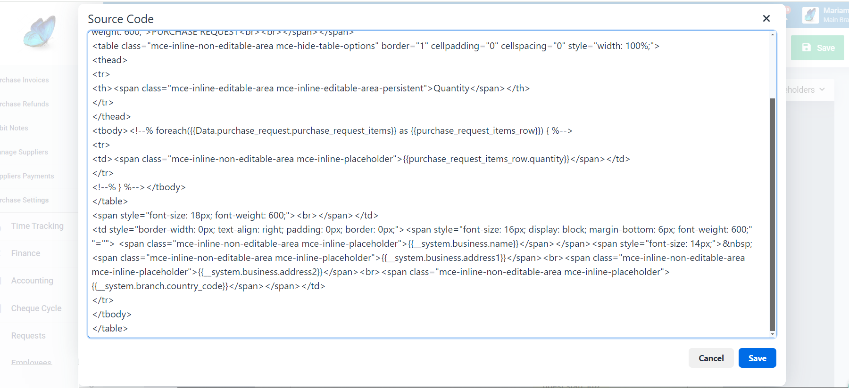Open Purchase Settings menu item

coord(25,200)
